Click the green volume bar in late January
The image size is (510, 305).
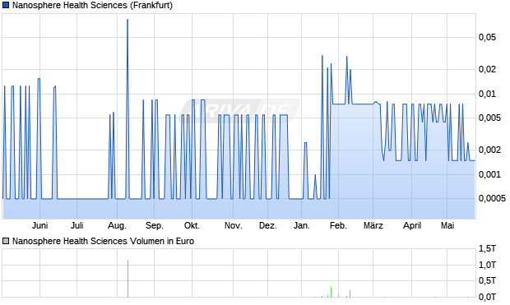[x=331, y=292]
